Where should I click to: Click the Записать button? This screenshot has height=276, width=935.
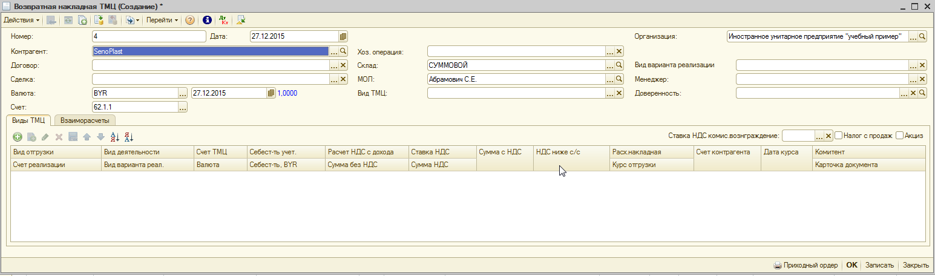(879, 265)
